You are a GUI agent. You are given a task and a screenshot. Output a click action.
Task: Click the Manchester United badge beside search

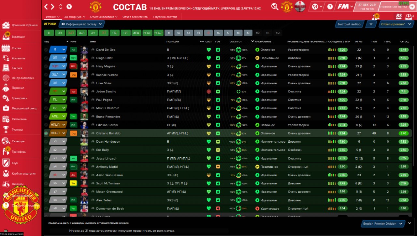pos(287,7)
